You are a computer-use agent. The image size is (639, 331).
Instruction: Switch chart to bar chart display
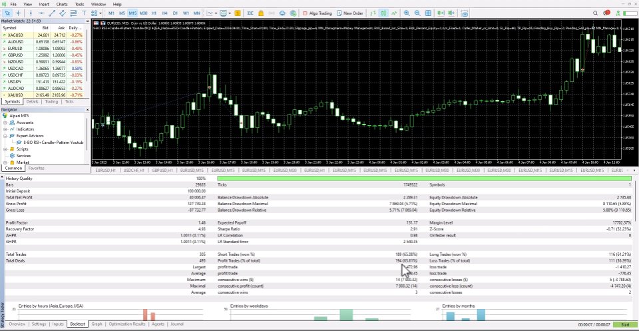click(x=373, y=13)
